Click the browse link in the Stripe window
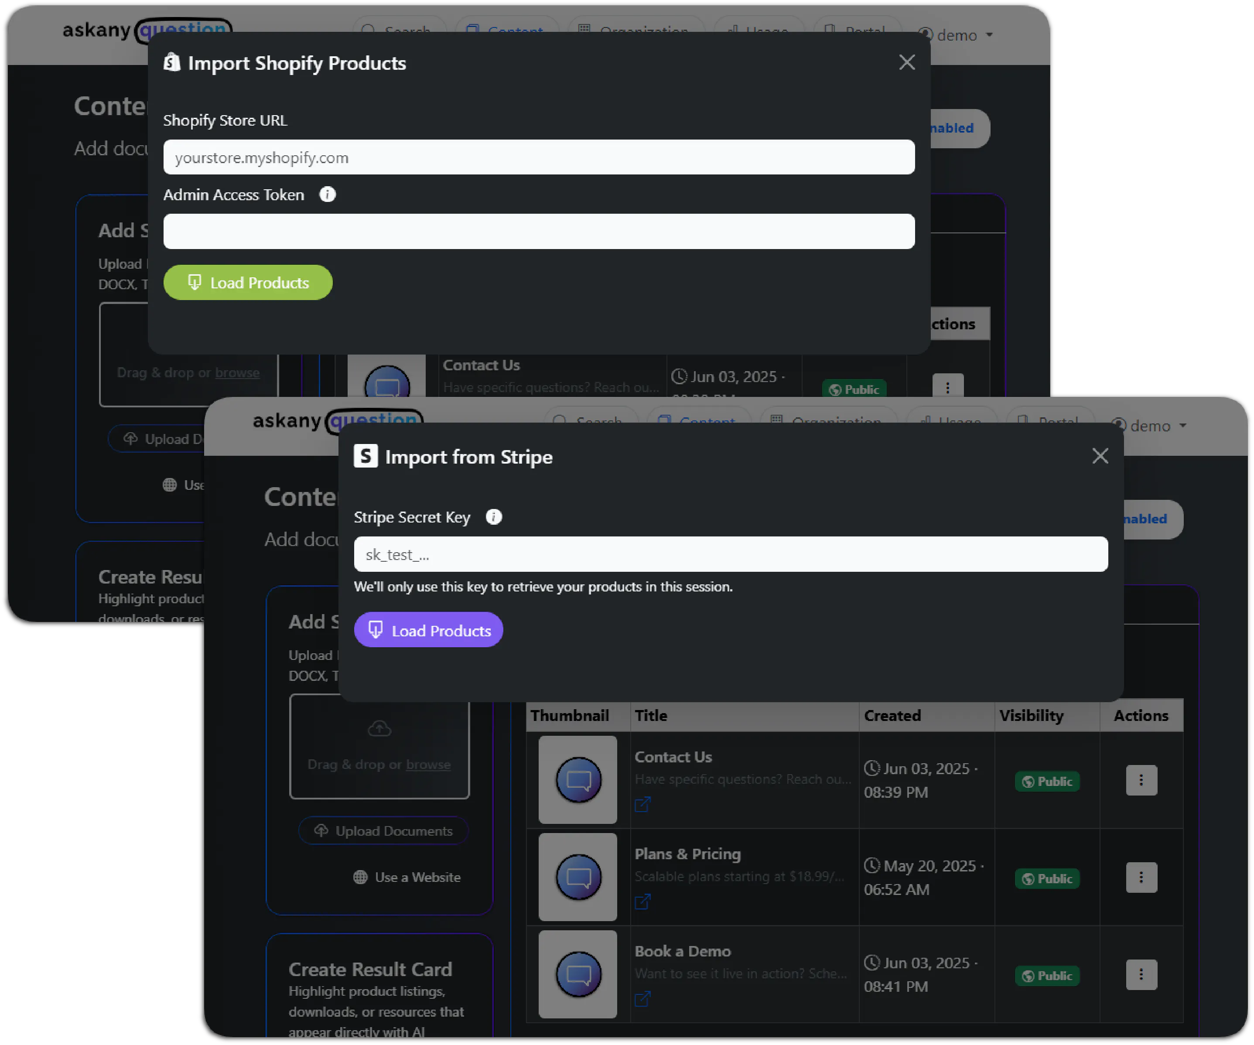 pyautogui.click(x=428, y=765)
